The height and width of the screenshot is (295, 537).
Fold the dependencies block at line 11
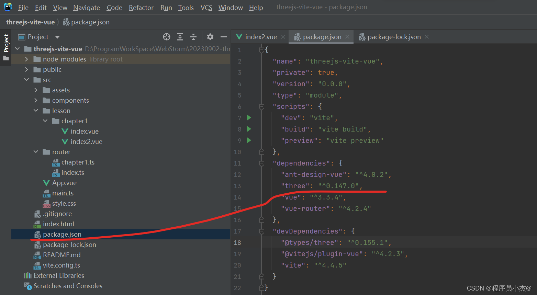[261, 163]
